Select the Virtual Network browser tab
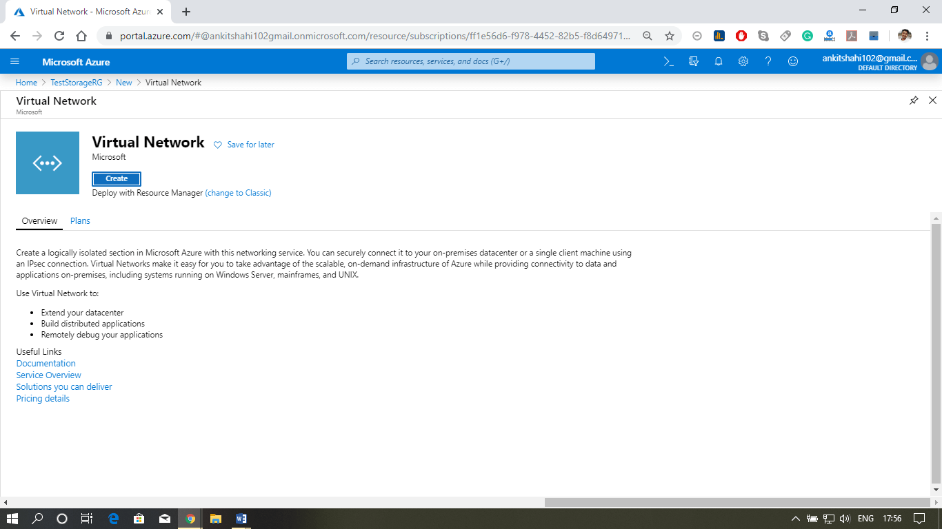This screenshot has width=942, height=529. pos(87,12)
